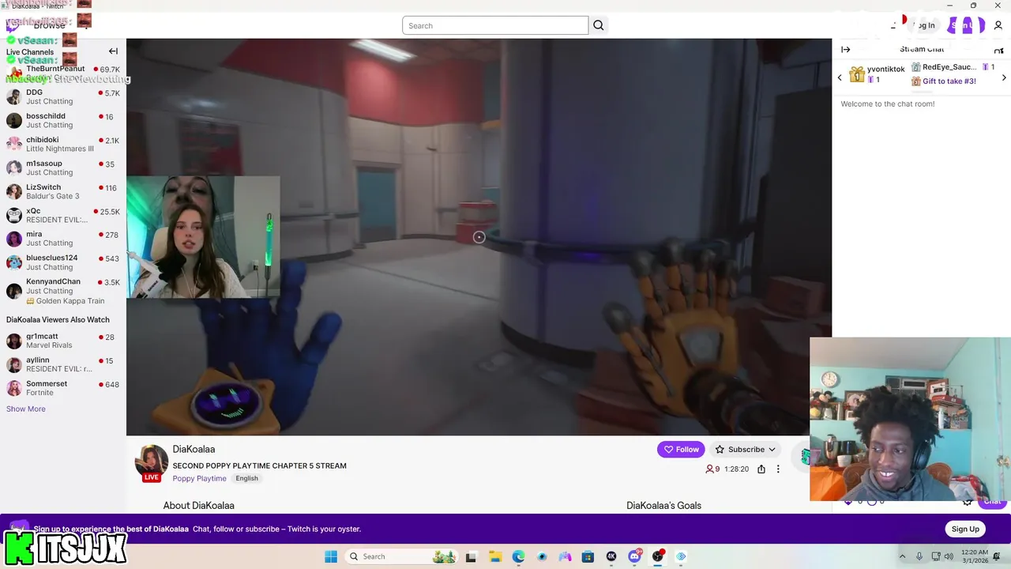Focus the Twitch search field
Screen dimensions: 1011x569
click(495, 25)
